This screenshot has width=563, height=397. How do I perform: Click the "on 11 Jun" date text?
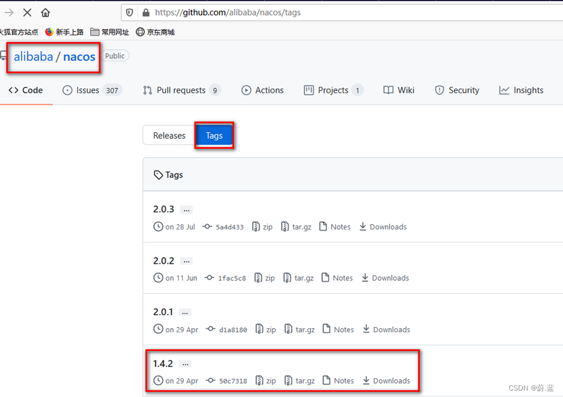[181, 278]
